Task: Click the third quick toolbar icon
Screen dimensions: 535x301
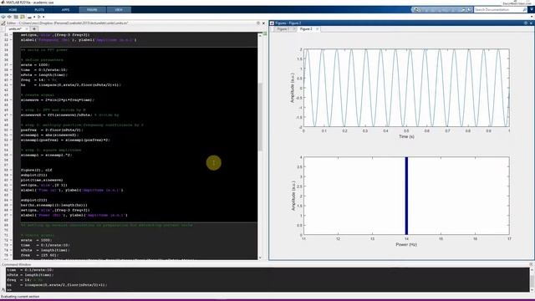Action: coord(16,17)
